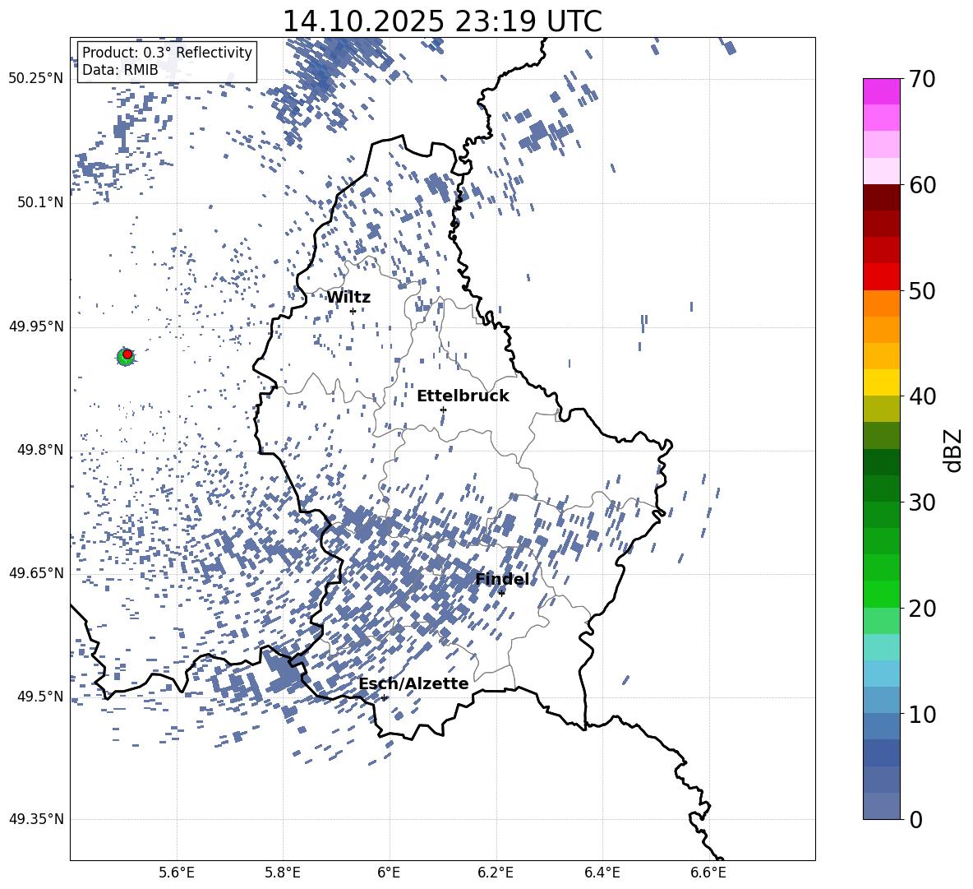Image resolution: width=973 pixels, height=889 pixels.
Task: Click the Wiltz station cross marker
Action: 353,311
